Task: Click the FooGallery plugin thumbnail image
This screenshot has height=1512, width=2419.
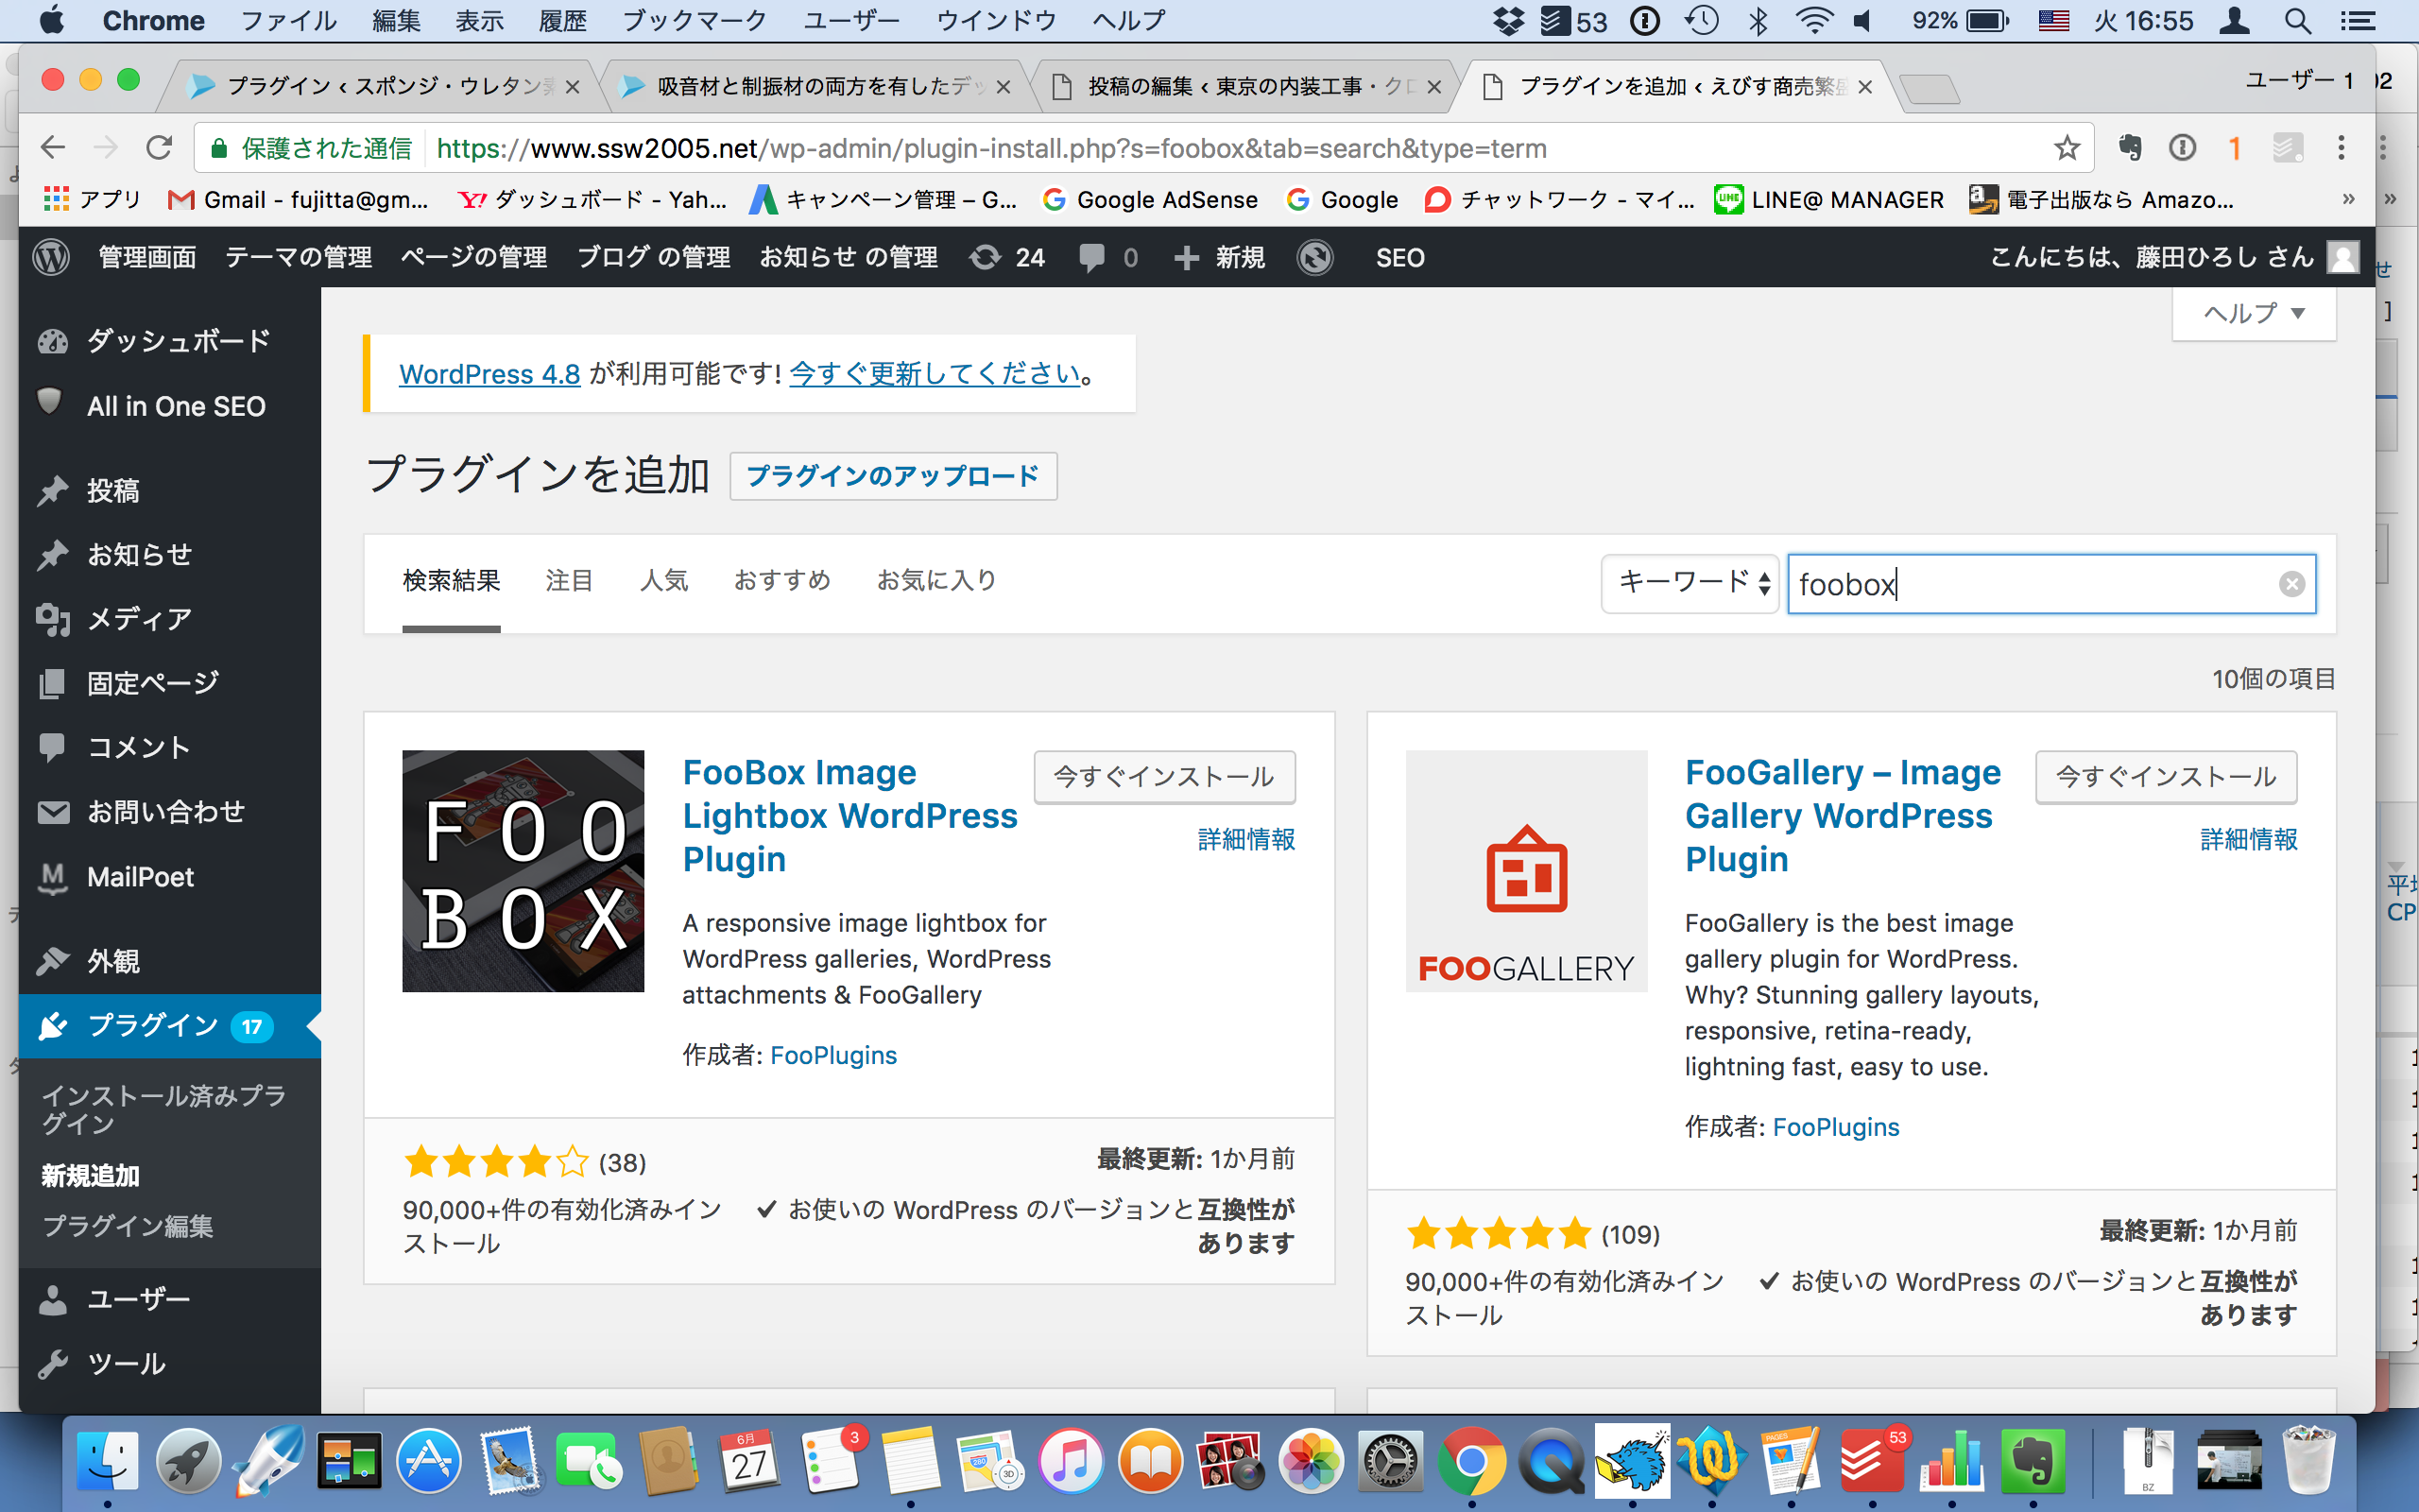Action: 1525,871
